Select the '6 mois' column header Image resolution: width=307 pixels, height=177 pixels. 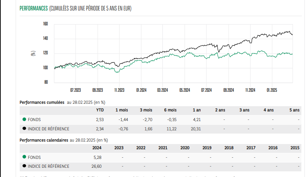point(170,110)
